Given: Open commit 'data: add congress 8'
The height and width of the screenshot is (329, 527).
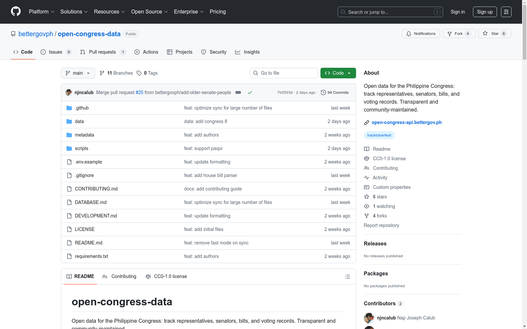Looking at the screenshot, I should pos(206,121).
